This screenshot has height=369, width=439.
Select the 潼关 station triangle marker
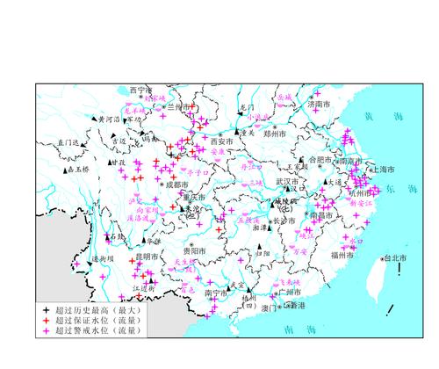pyautogui.click(x=237, y=132)
